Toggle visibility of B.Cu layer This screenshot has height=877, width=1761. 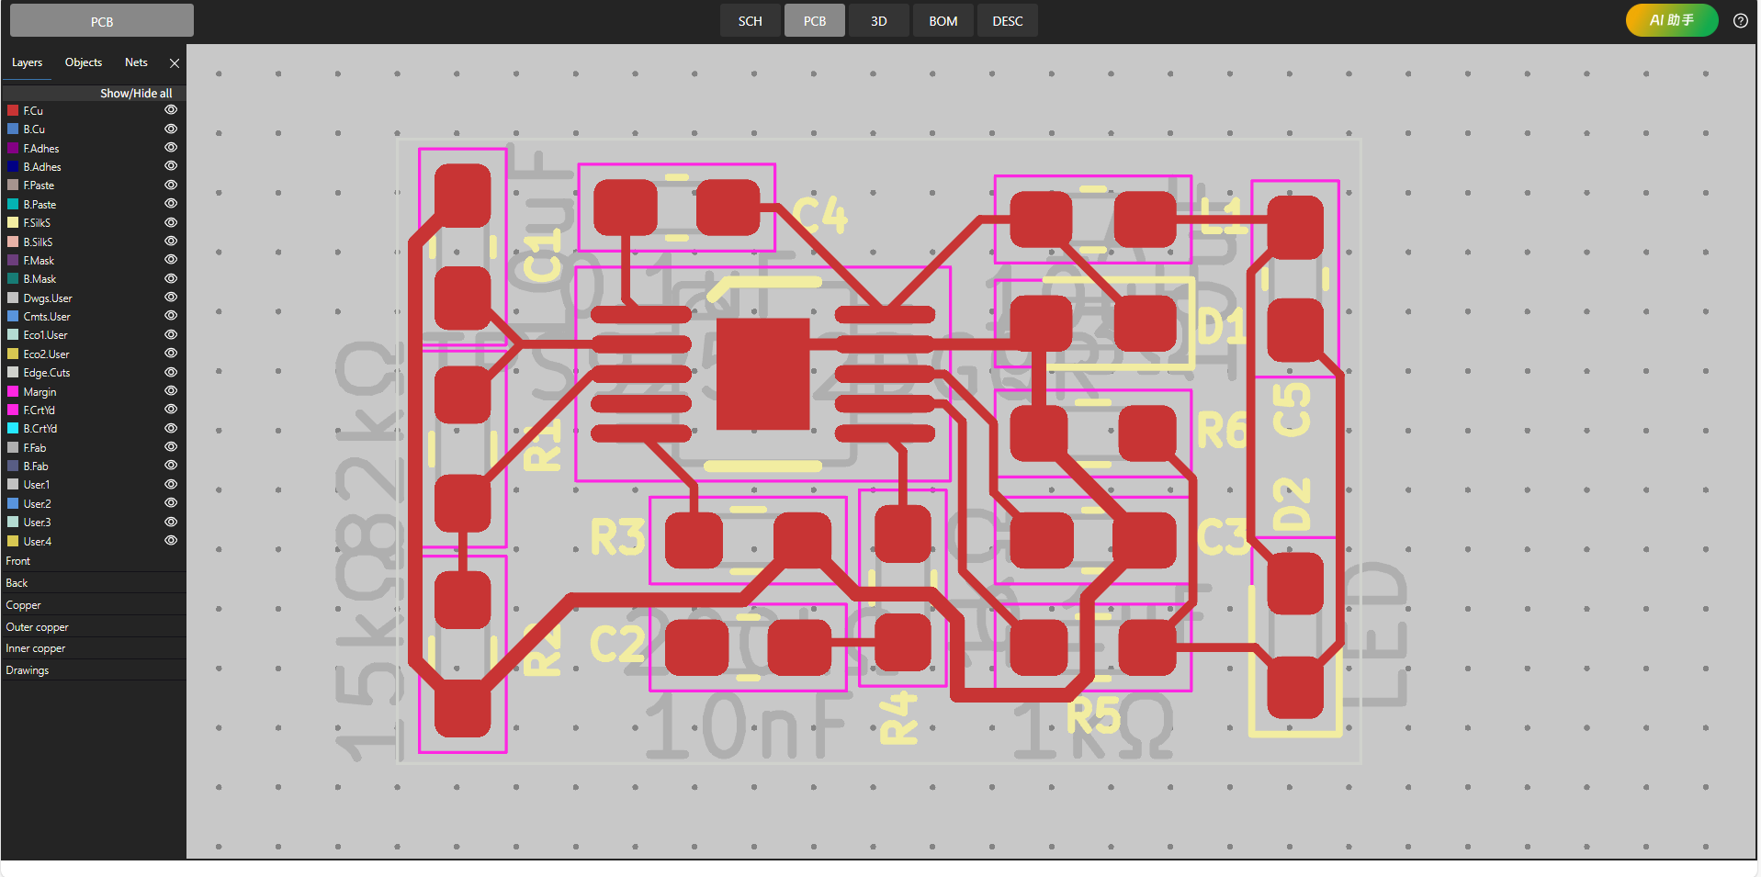[171, 129]
